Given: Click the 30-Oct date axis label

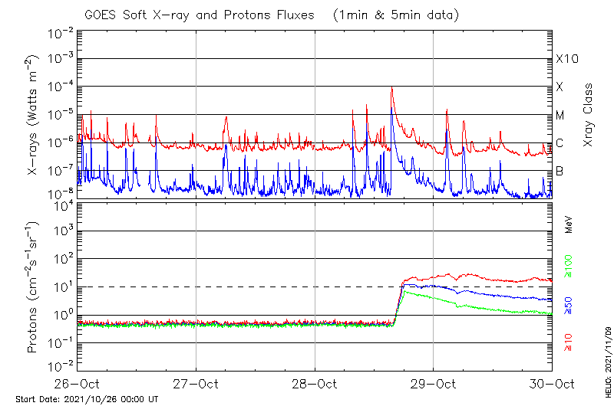Looking at the screenshot, I should [551, 384].
